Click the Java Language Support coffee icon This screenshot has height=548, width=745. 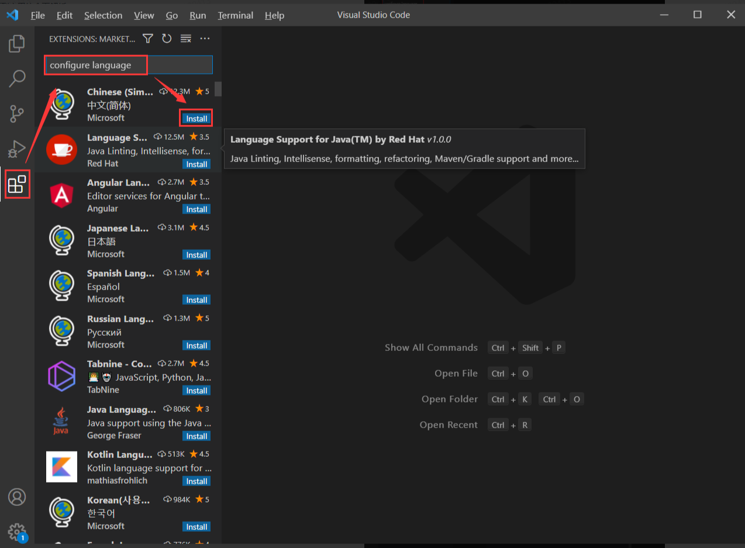[x=61, y=422]
